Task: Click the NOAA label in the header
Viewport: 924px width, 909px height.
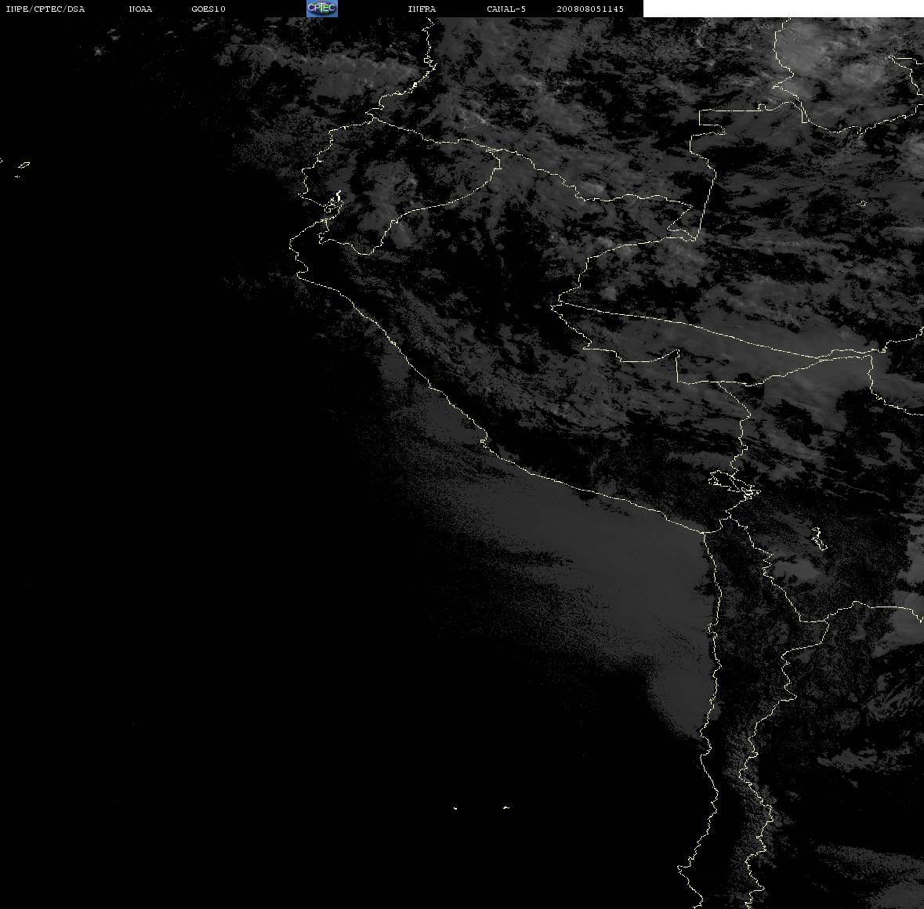Action: click(140, 9)
